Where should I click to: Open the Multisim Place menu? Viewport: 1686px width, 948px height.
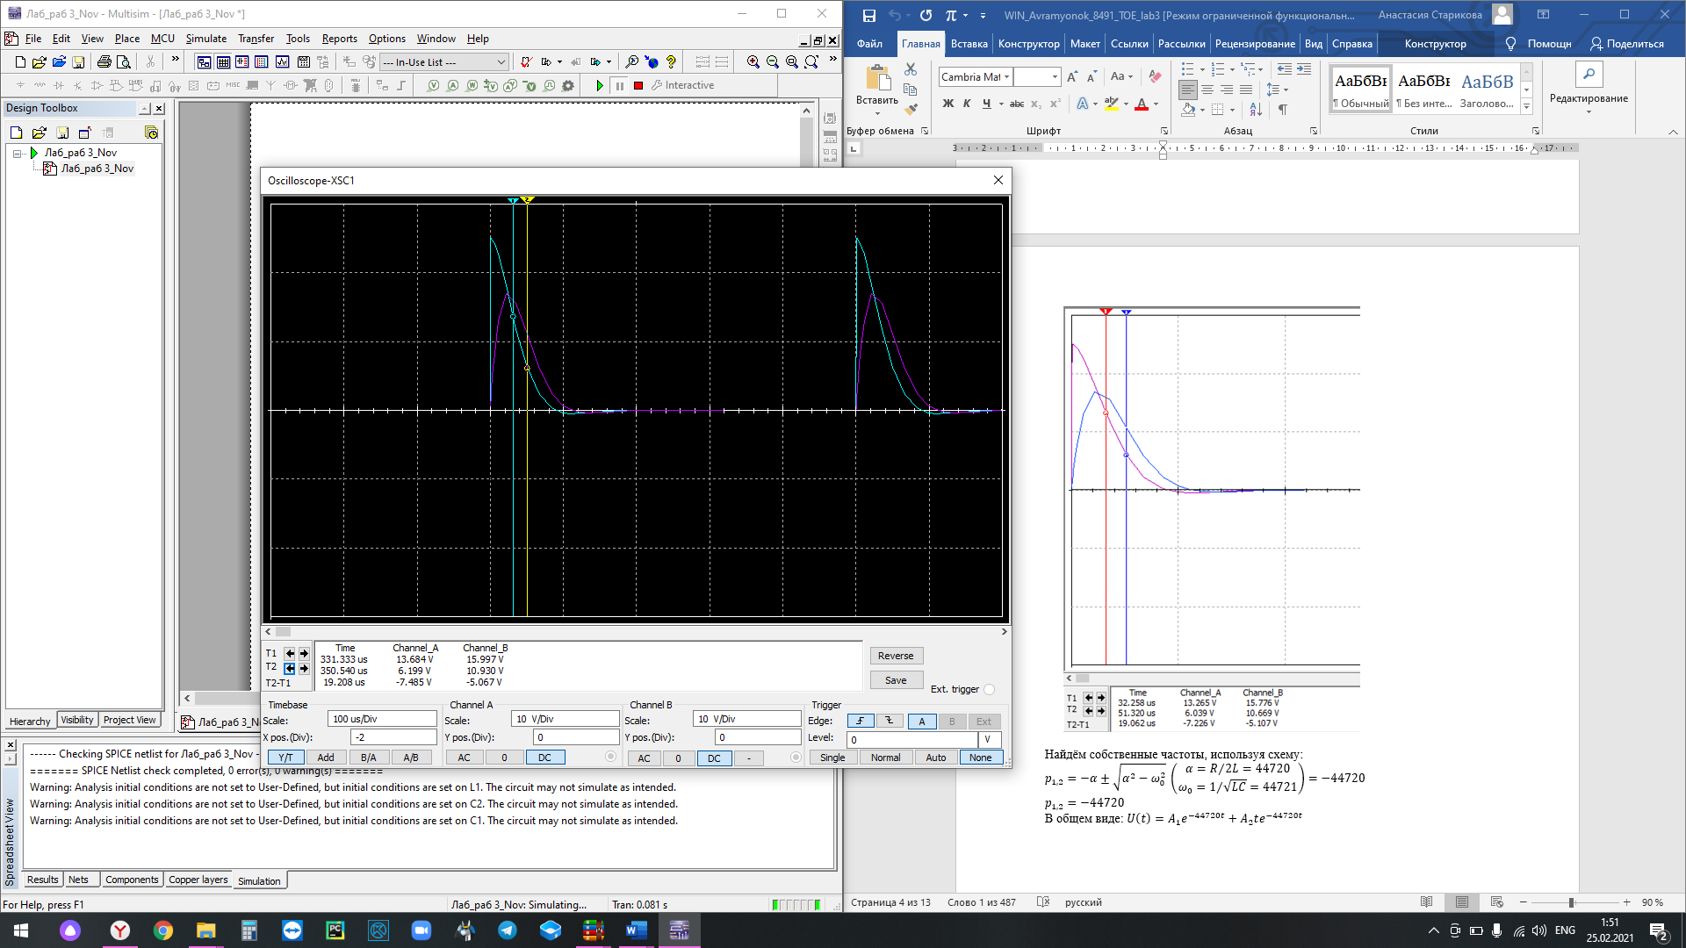click(x=126, y=39)
